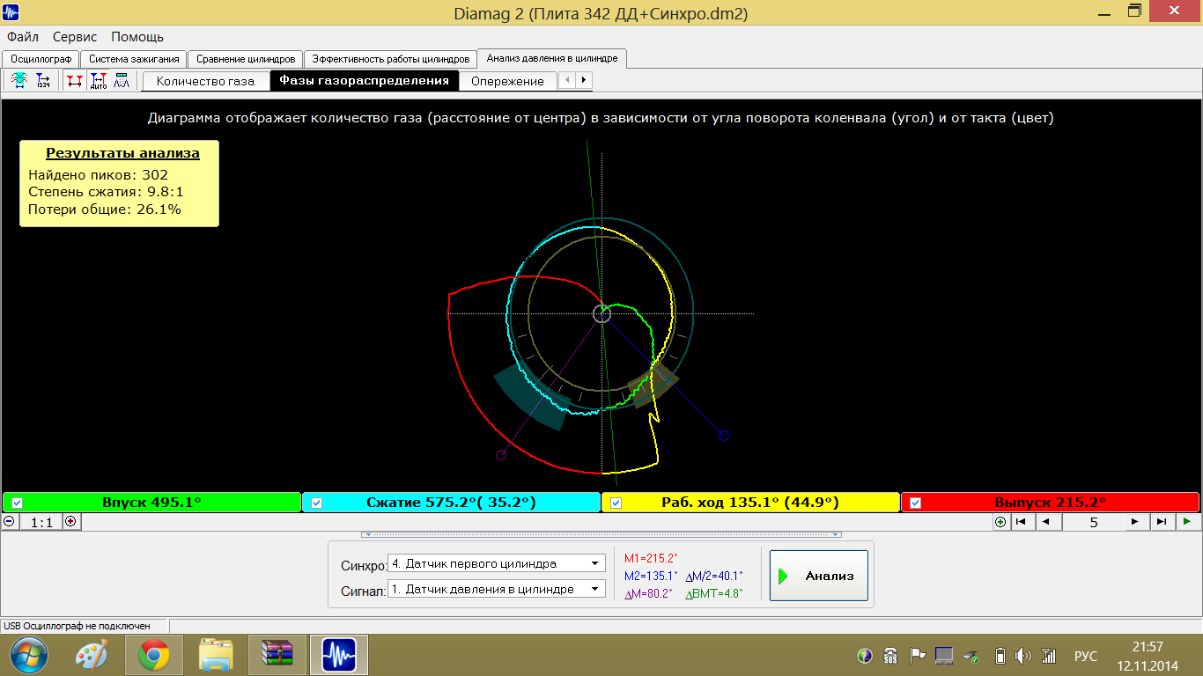Go to previous frame arrow
Viewport: 1203px width, 676px height.
click(1046, 521)
